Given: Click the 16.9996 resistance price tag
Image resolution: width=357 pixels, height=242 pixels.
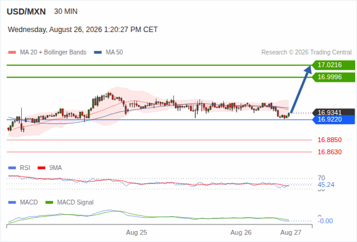Looking at the screenshot, I should click(x=333, y=77).
